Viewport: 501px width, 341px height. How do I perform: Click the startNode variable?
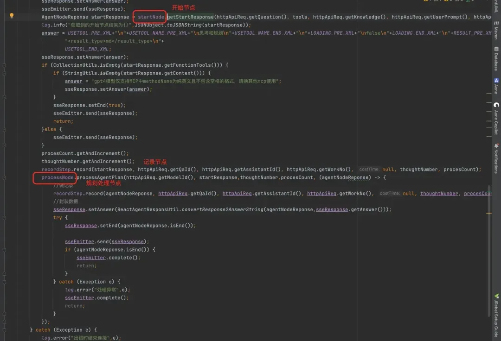click(151, 17)
